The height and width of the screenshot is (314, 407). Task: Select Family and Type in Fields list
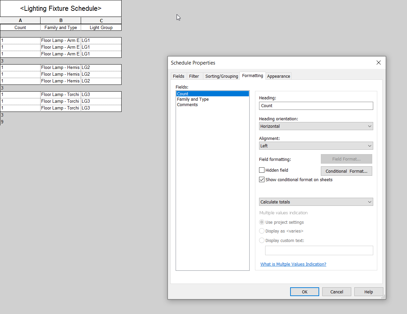click(193, 99)
